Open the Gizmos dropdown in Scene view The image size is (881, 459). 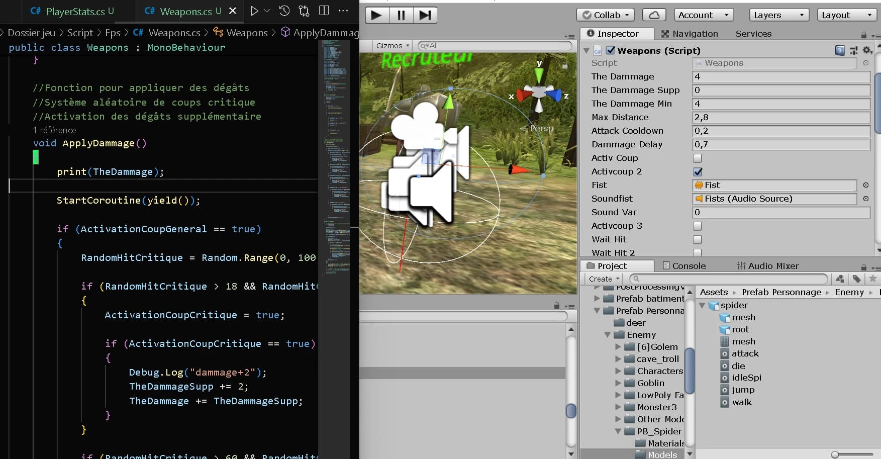(393, 46)
